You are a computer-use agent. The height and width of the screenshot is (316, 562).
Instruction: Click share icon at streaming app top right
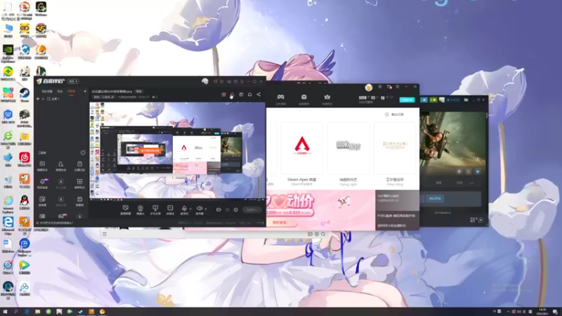(259, 94)
